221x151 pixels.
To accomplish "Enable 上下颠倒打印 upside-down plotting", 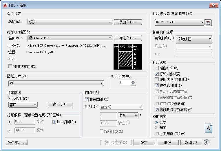I will [x=157, y=134].
